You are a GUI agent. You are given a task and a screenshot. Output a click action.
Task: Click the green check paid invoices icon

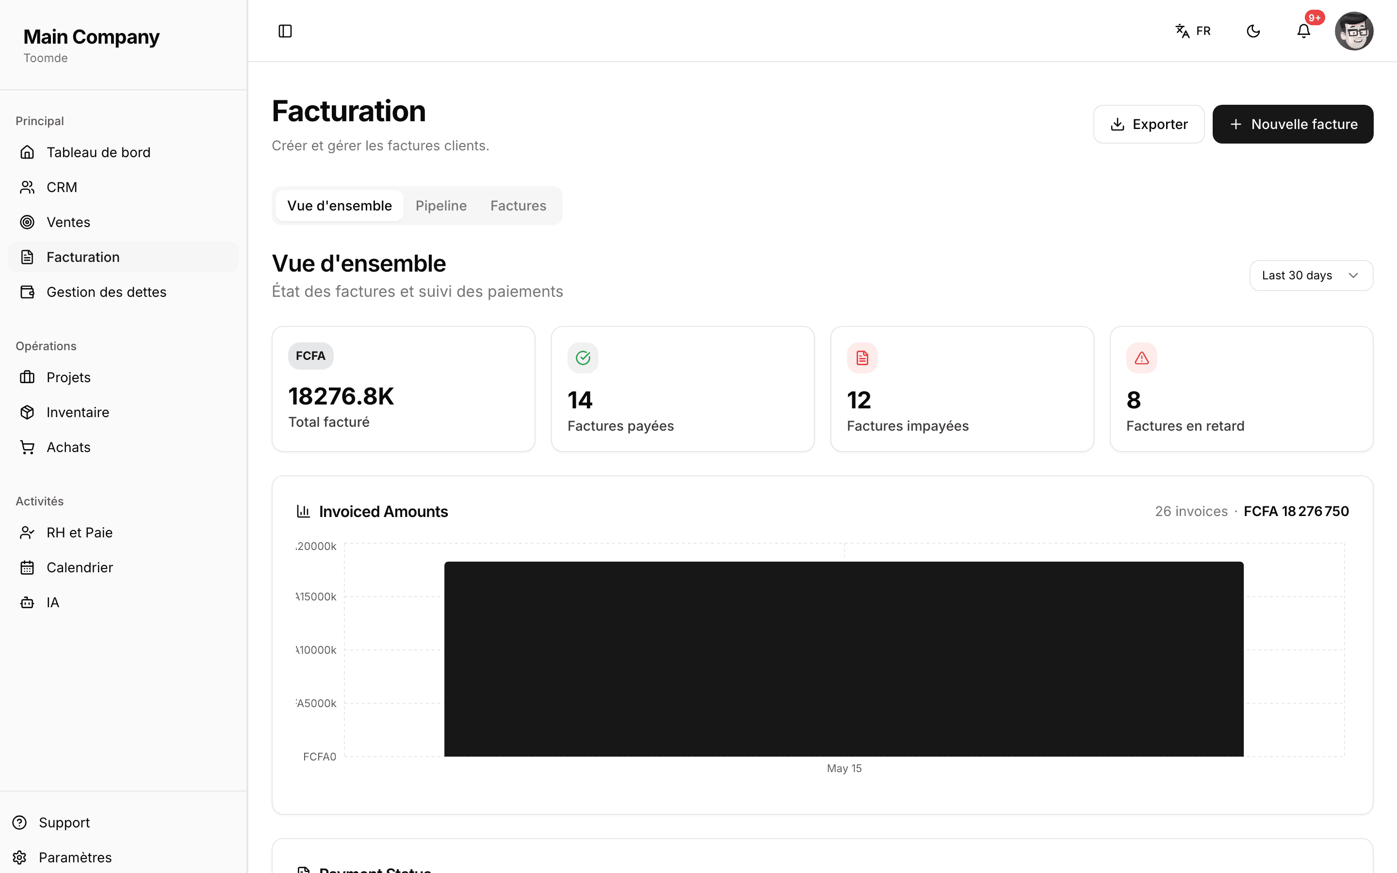pyautogui.click(x=583, y=358)
